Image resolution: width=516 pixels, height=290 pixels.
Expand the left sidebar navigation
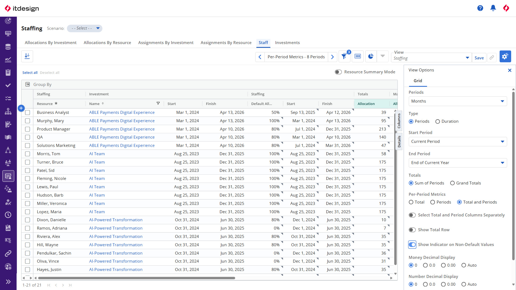pos(8,282)
